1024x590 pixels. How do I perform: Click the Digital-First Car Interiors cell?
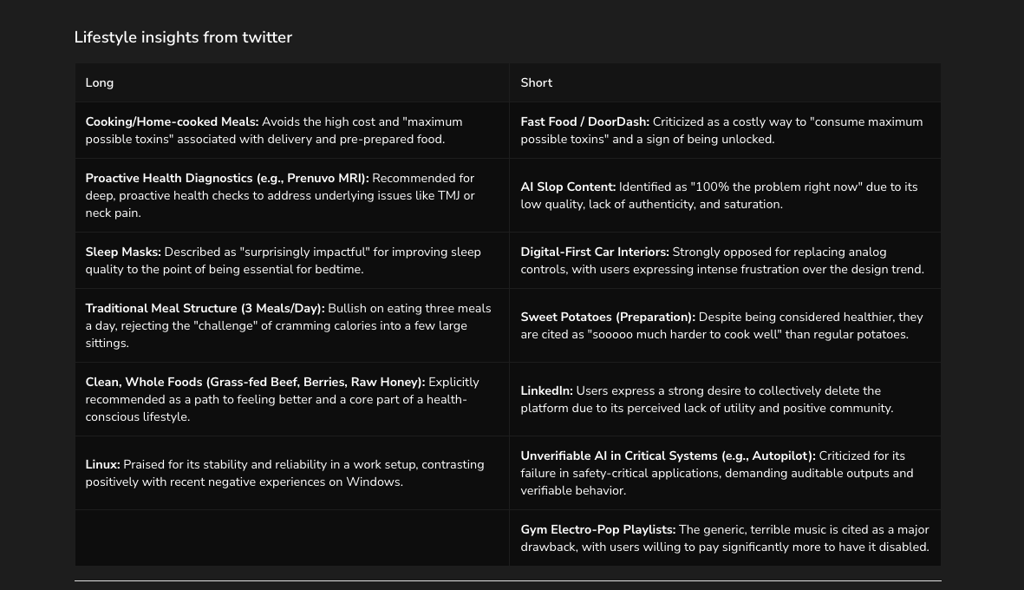[594, 252]
